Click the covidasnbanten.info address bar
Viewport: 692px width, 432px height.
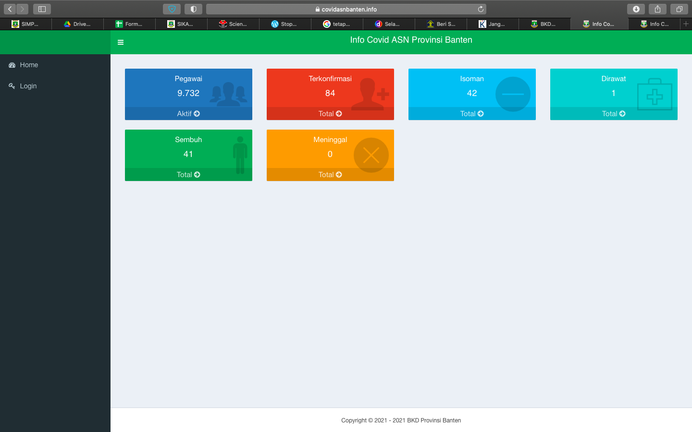346,9
